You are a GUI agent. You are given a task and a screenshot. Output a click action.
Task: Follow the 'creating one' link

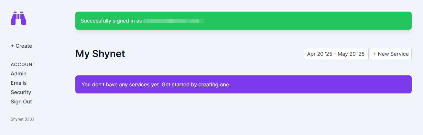tap(214, 85)
